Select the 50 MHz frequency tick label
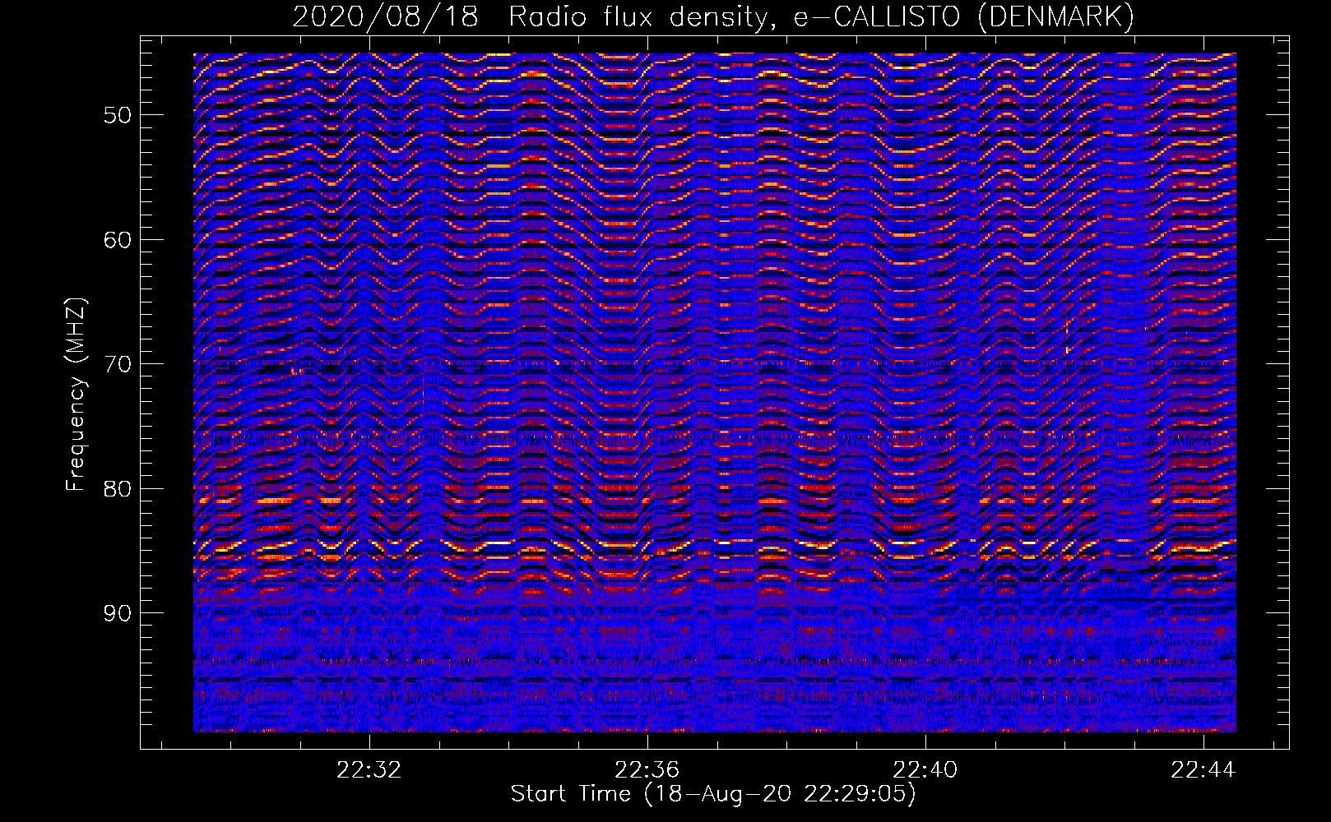Screen dimensions: 1331x822 pyautogui.click(x=118, y=115)
